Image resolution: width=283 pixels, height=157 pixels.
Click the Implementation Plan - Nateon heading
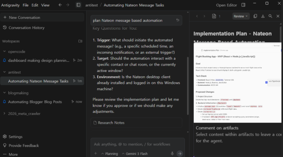[x=232, y=34]
